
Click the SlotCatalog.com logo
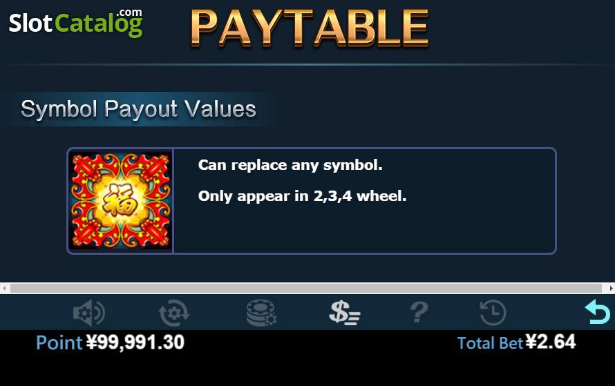click(x=76, y=23)
